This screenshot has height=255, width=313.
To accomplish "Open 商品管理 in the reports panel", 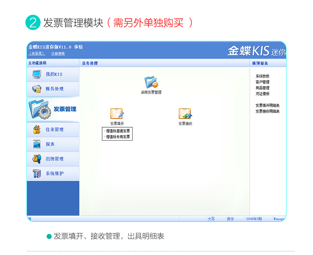I will point(262,88).
